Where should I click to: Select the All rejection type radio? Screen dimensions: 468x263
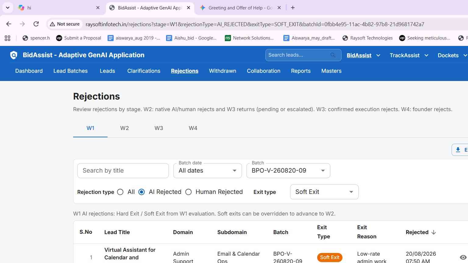pos(120,192)
